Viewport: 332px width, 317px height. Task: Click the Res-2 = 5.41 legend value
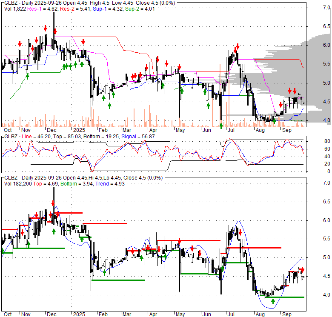[x=75, y=9]
